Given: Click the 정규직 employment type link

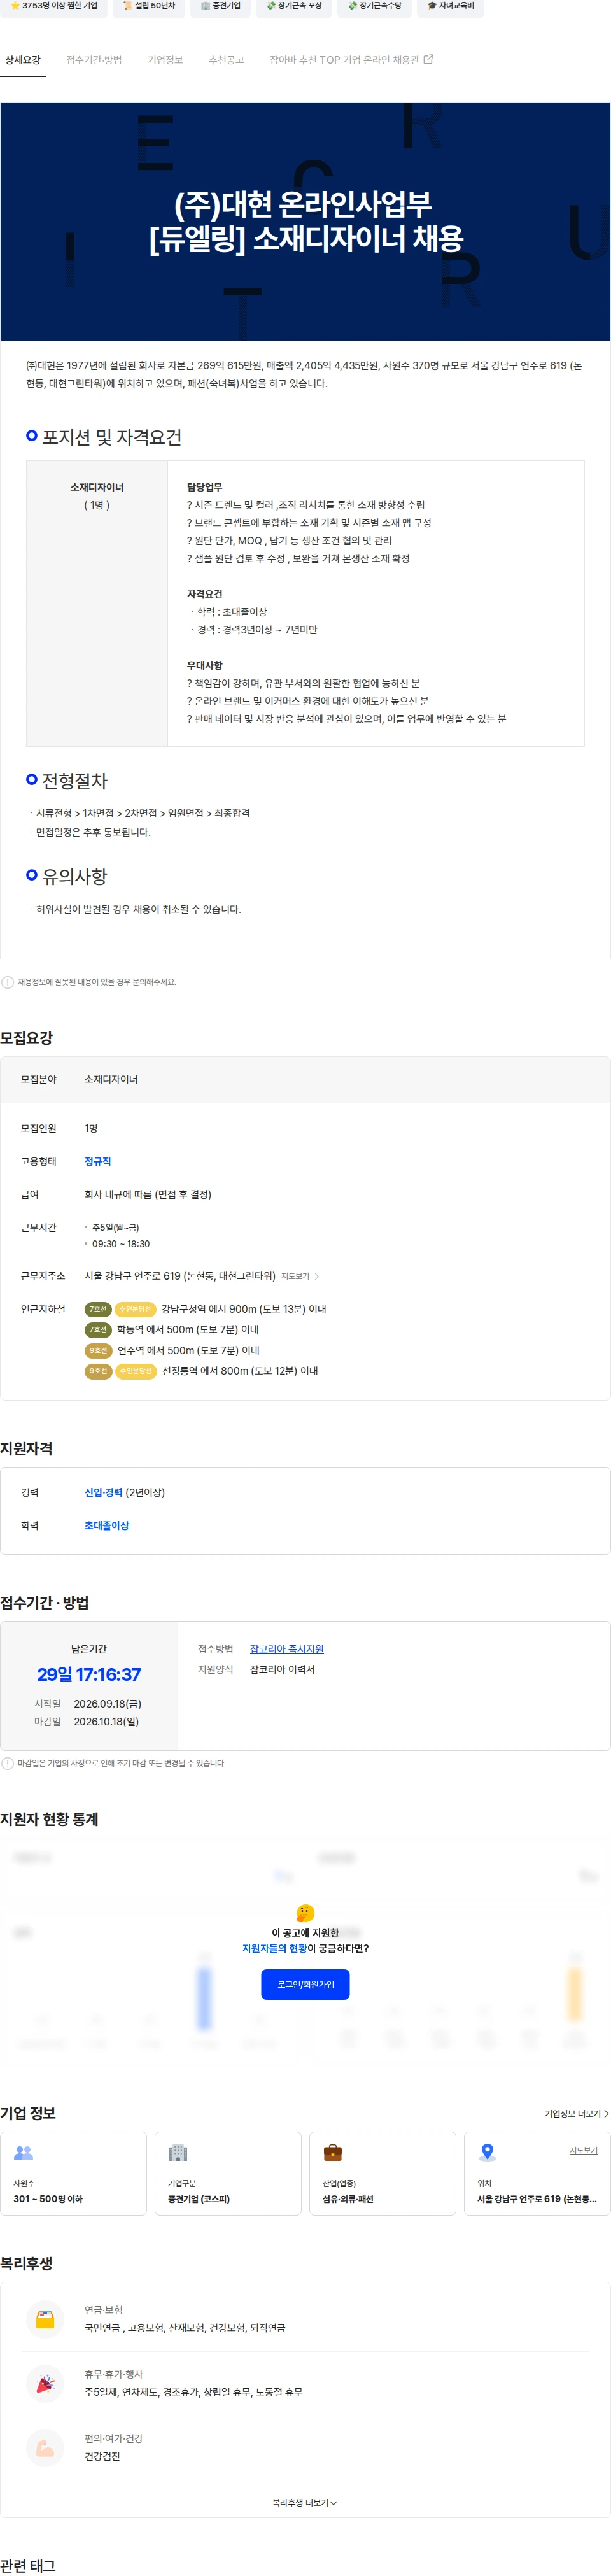Looking at the screenshot, I should [98, 1161].
